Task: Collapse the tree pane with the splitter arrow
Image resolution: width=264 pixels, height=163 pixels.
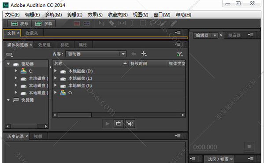Action: tap(51, 67)
